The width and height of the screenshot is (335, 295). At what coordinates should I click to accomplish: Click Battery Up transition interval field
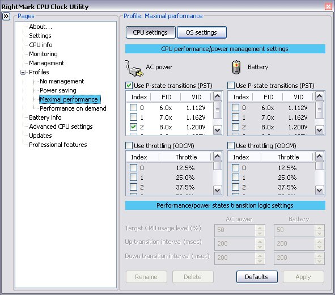pos(299,244)
